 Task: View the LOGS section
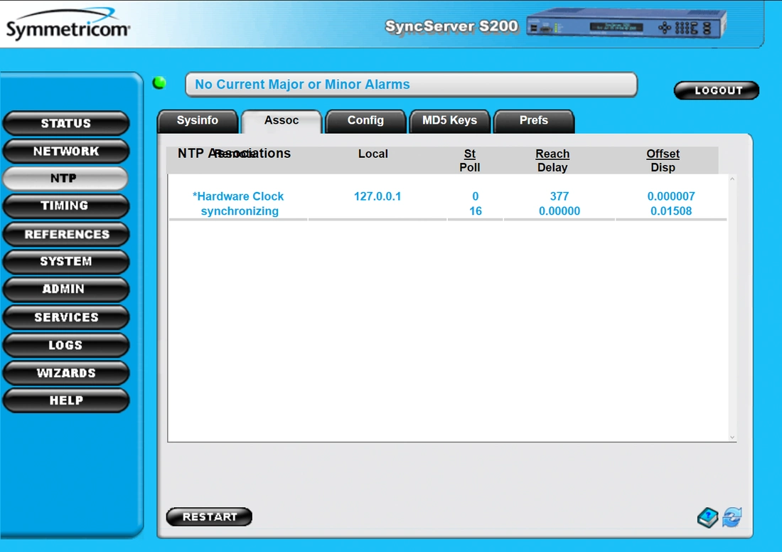coord(66,345)
